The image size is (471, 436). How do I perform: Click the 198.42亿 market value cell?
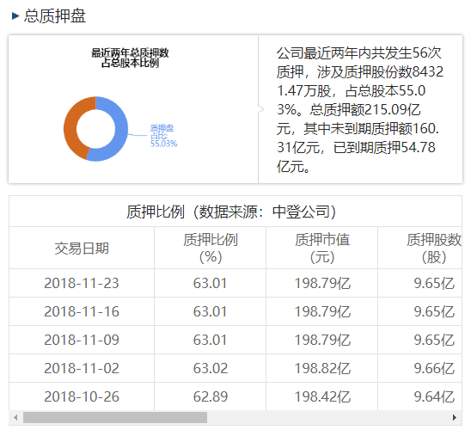pyautogui.click(x=322, y=396)
